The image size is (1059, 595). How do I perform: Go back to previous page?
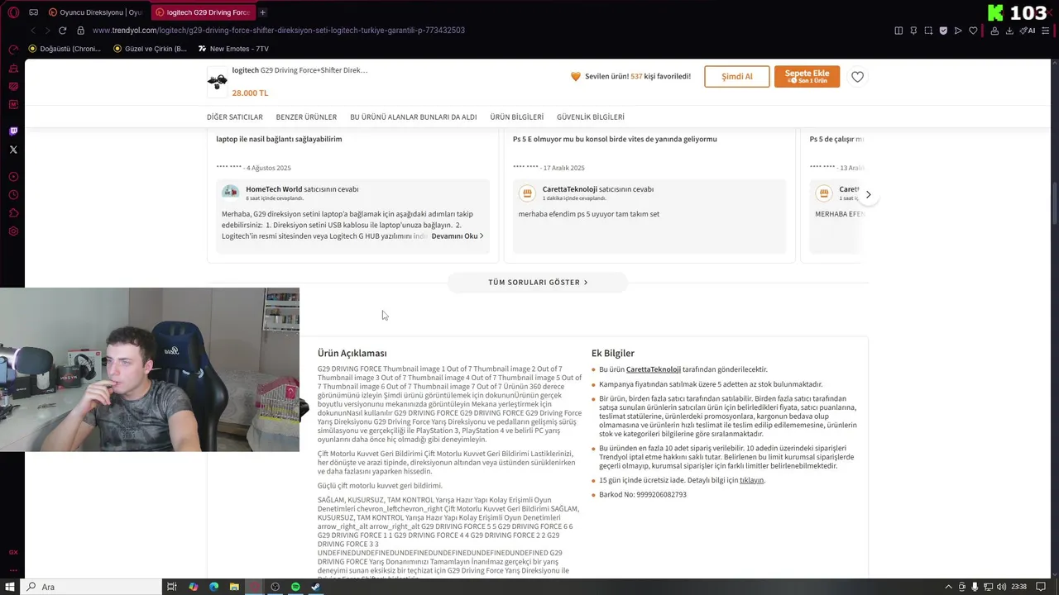pos(33,31)
